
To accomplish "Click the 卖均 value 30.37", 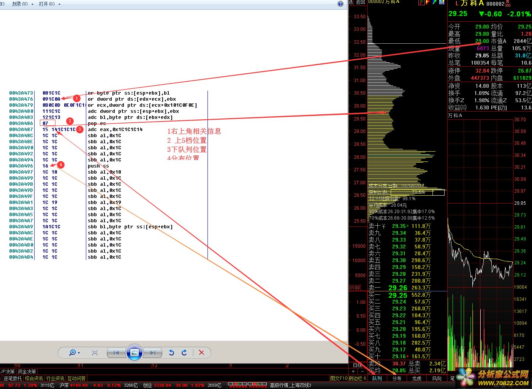I will (399, 364).
